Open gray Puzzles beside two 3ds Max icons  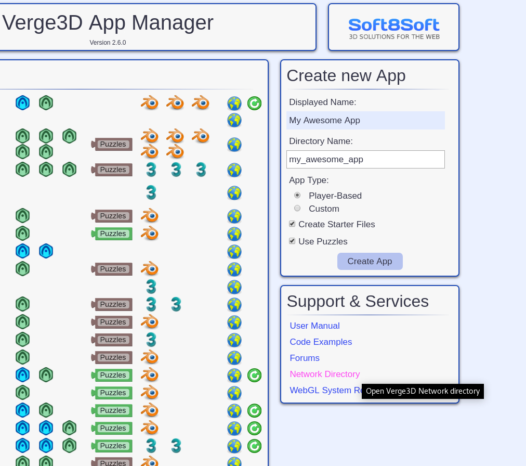(112, 304)
